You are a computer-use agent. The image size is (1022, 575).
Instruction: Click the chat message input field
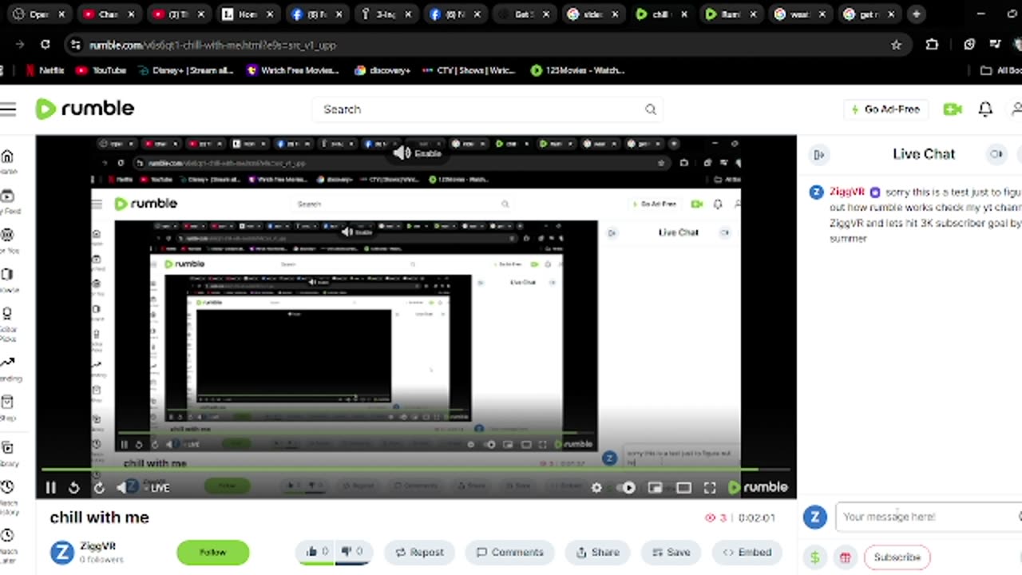click(929, 517)
